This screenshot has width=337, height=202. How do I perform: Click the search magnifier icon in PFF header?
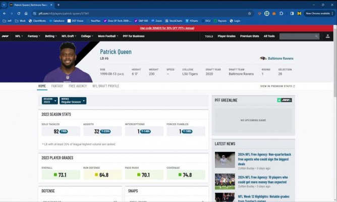(x=316, y=36)
